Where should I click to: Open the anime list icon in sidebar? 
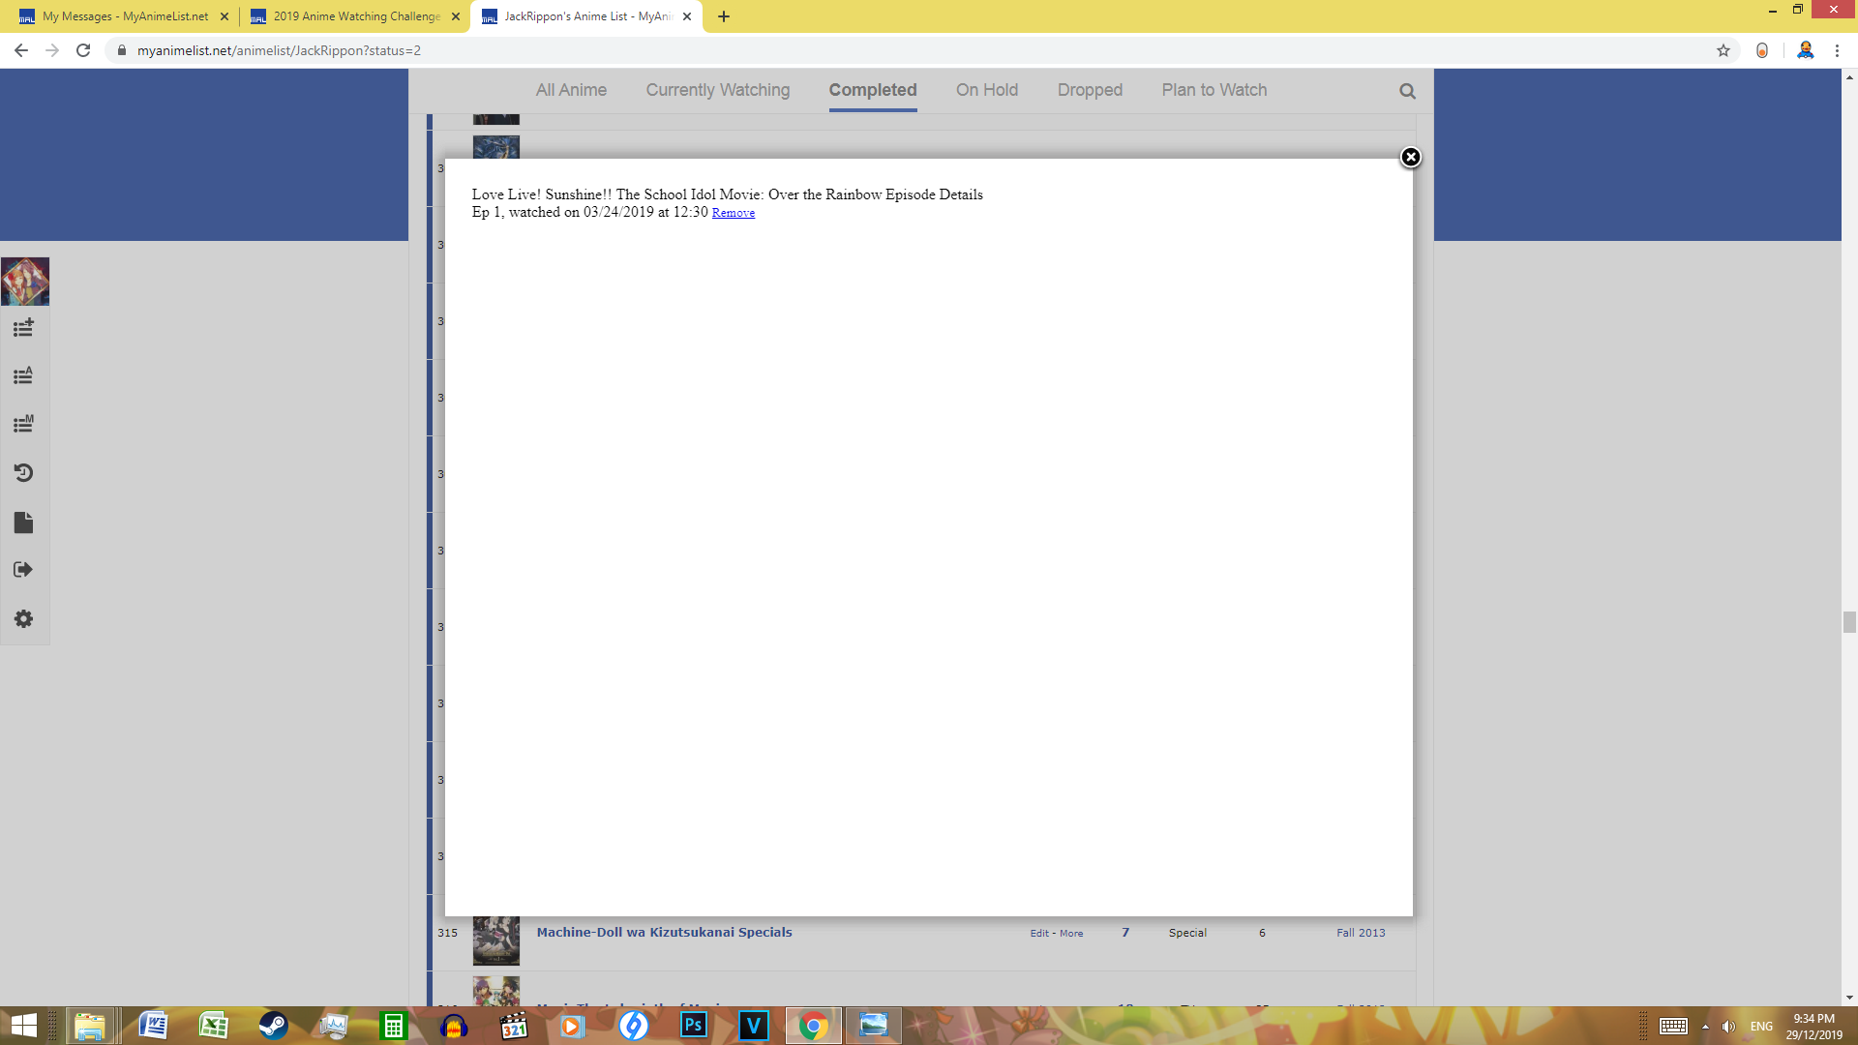pos(23,375)
